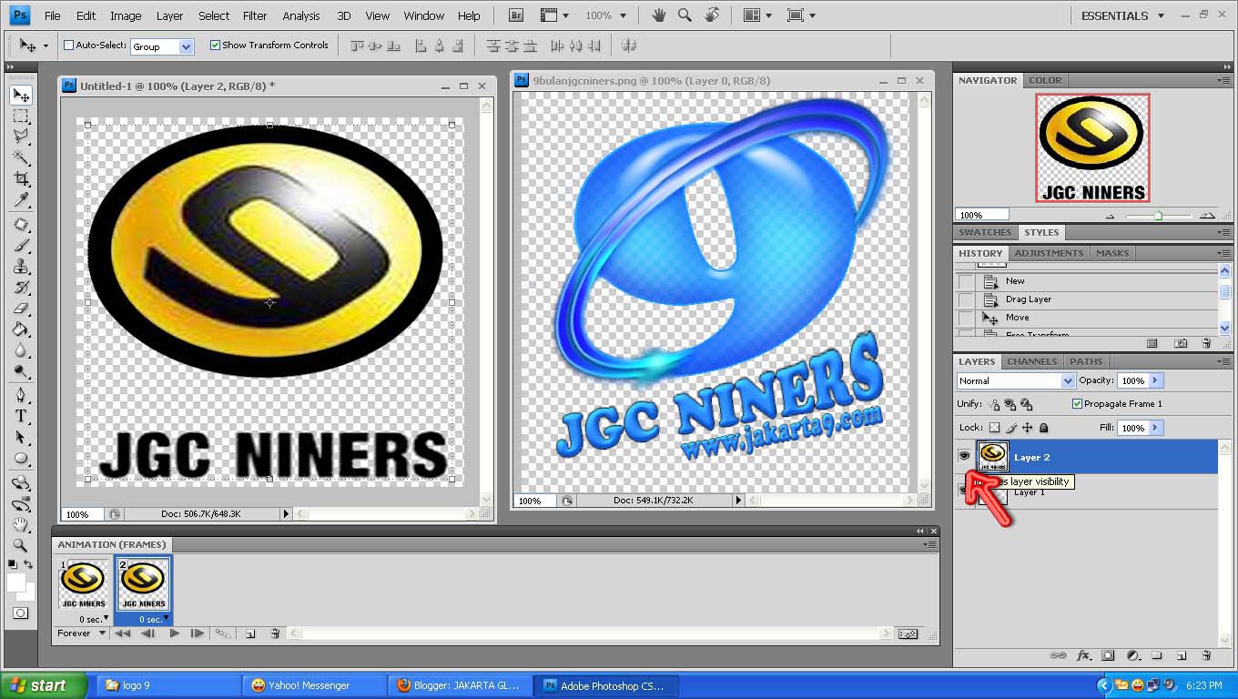This screenshot has height=699, width=1238.
Task: Select the Hand tool in toolbox
Action: pyautogui.click(x=21, y=524)
